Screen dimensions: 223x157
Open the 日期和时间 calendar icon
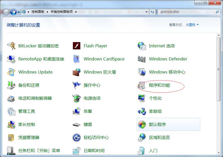point(77,151)
